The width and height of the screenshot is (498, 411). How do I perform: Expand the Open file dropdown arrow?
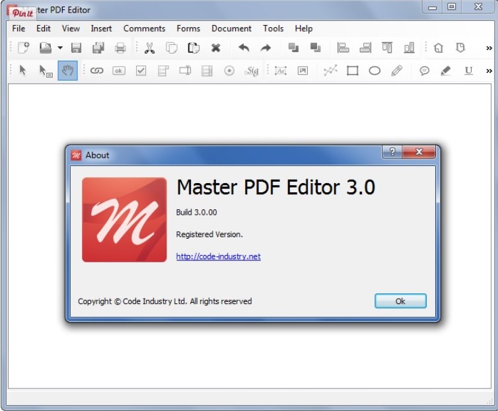[60, 48]
